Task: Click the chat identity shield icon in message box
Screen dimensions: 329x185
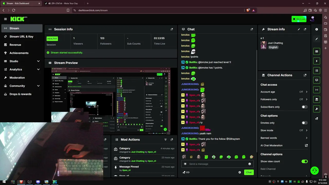Action: point(185,164)
